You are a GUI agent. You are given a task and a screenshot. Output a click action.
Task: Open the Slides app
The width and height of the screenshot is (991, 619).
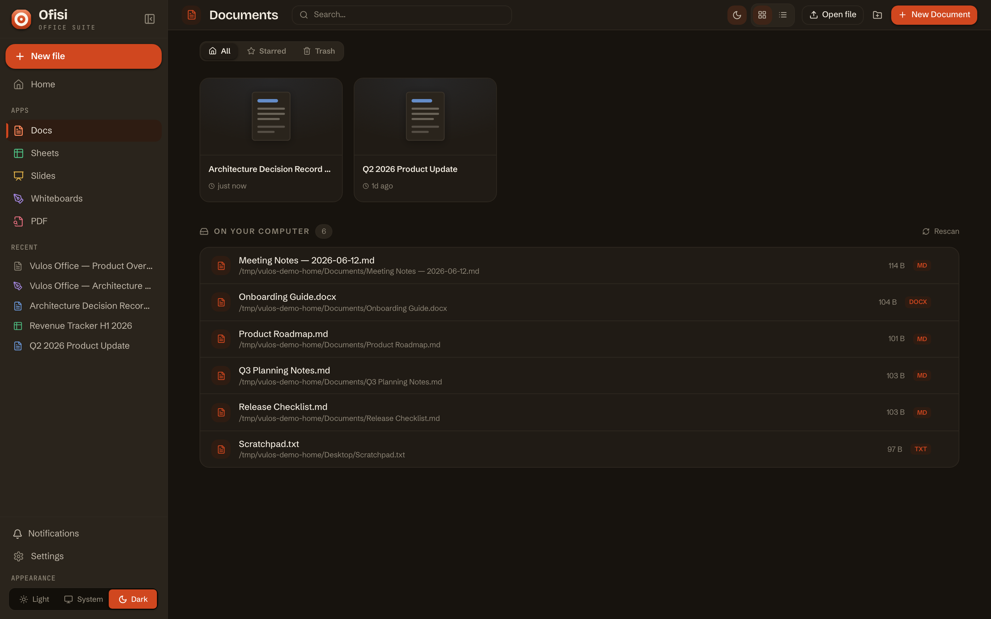84,176
